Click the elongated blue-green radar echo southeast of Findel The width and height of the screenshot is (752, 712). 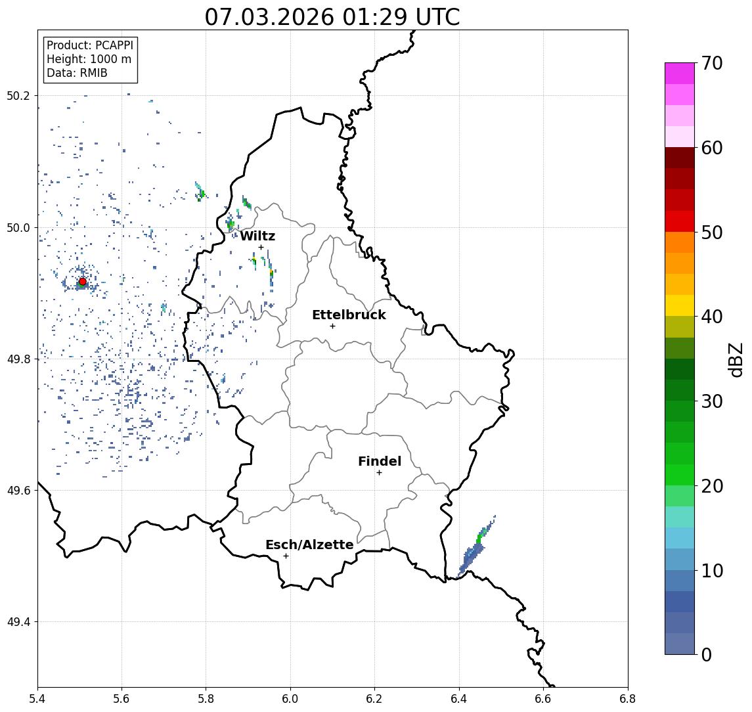[x=476, y=547]
